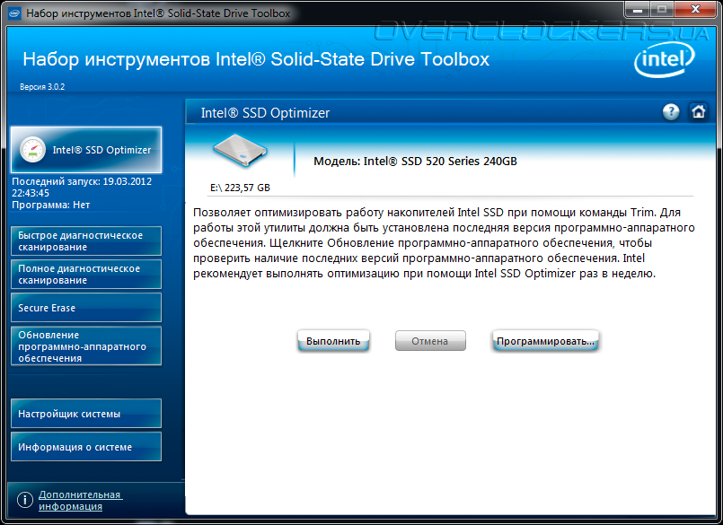Click the Выполнить button
The width and height of the screenshot is (723, 525).
click(x=333, y=341)
